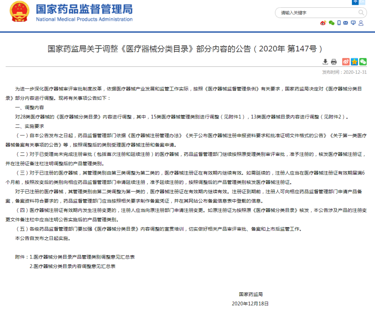This screenshot has height=311, width=375.
Task: Click the monitor link icon in header
Action: [x=353, y=23]
